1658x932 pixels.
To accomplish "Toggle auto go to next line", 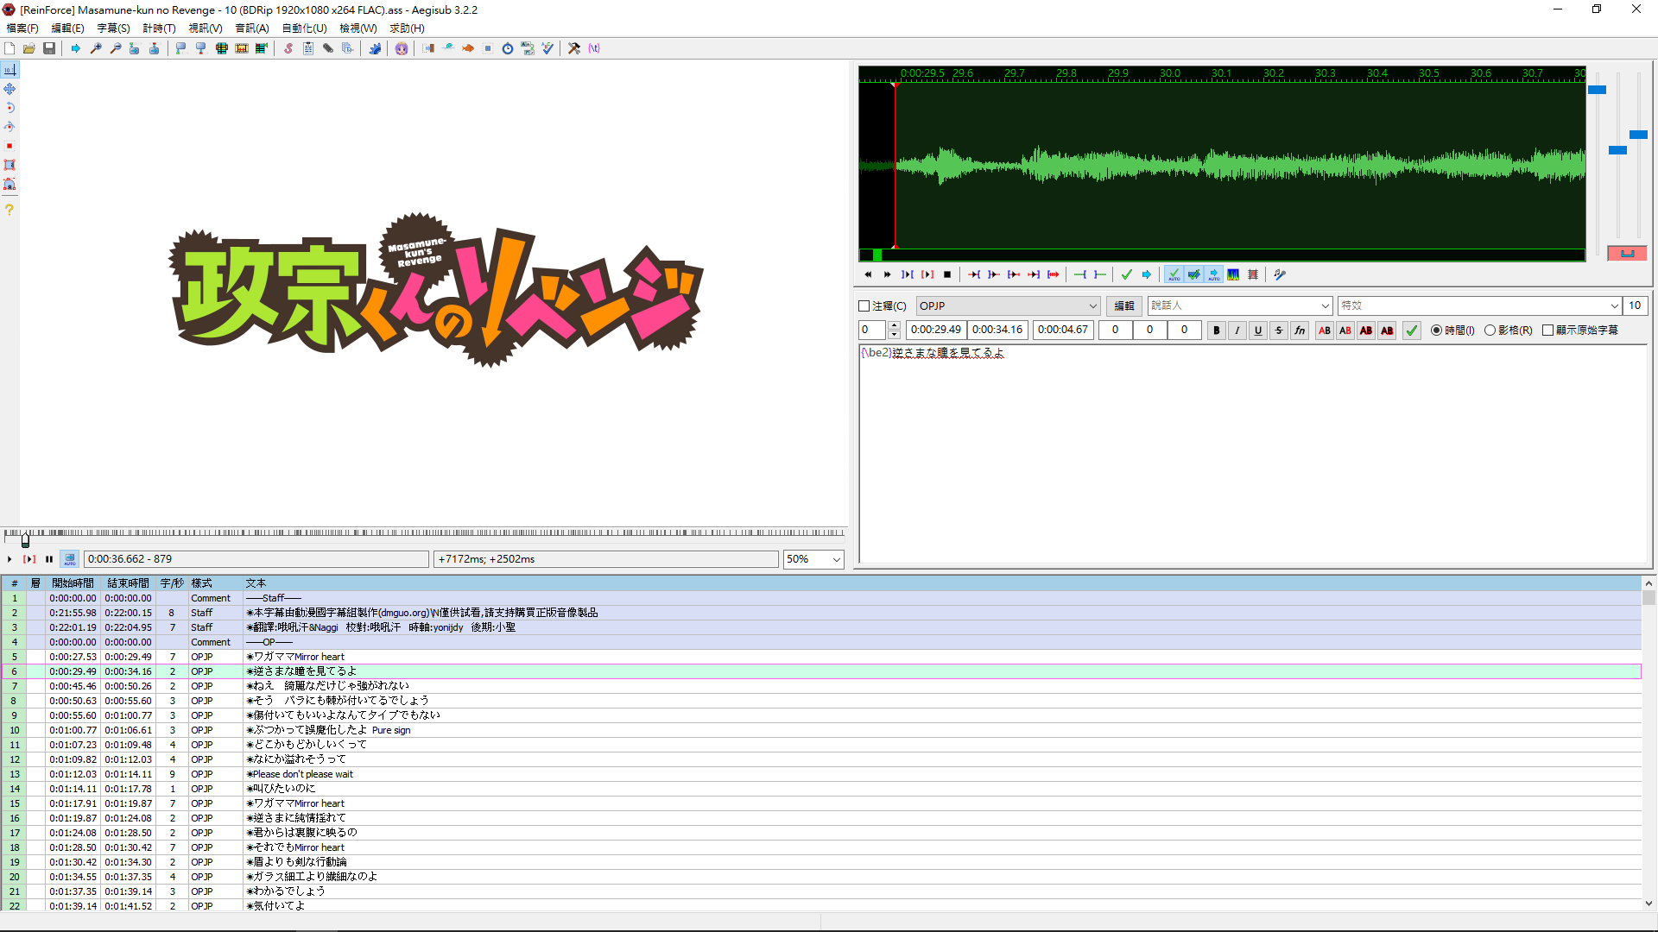I will 1193,274.
